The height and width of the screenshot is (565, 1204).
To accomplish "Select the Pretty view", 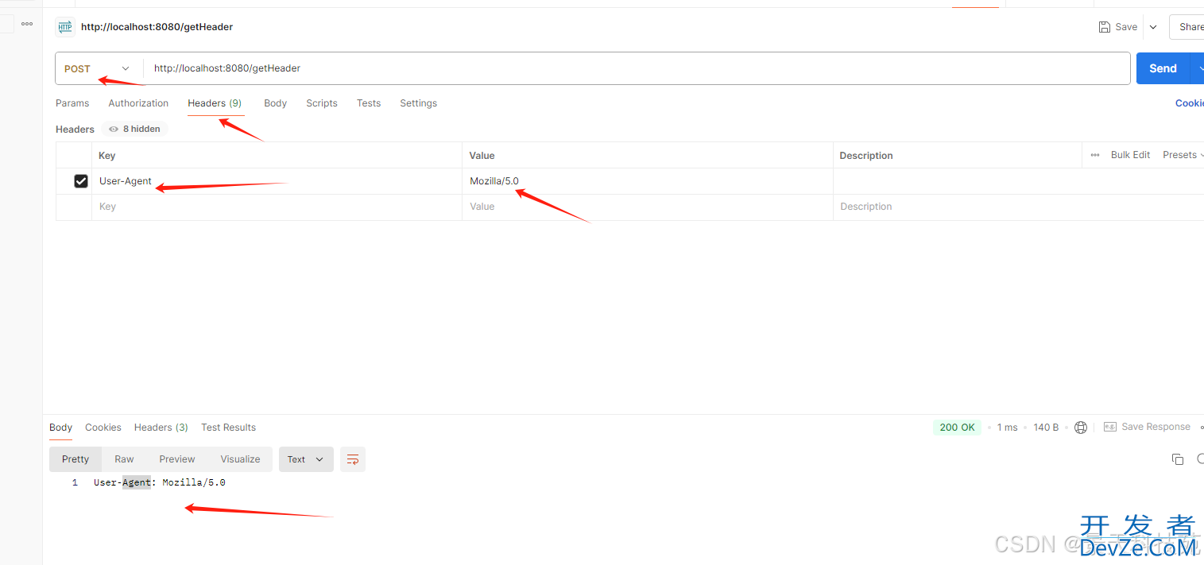I will click(75, 459).
